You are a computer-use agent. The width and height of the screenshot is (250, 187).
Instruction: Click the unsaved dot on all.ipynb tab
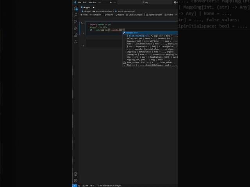94,7
